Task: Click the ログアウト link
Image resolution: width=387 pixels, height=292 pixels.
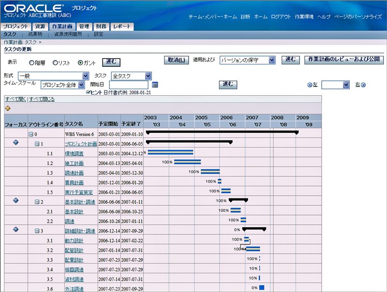Action: click(x=281, y=17)
